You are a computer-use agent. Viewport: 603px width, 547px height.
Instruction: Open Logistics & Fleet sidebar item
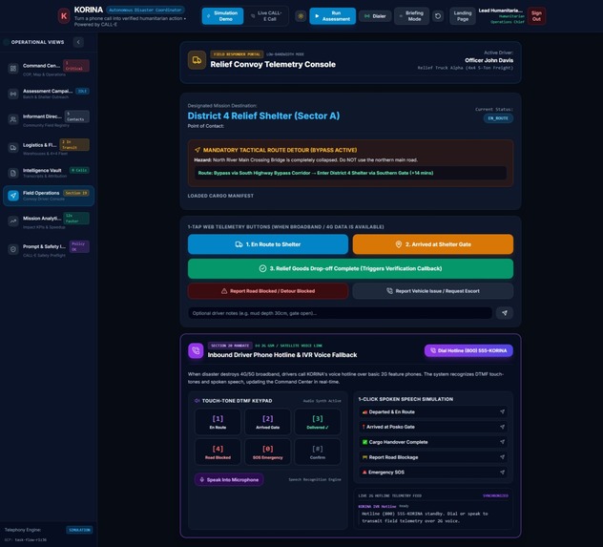point(49,148)
